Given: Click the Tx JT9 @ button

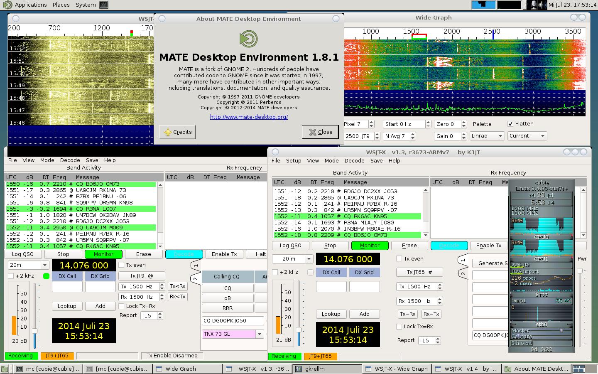Looking at the screenshot, I should (141, 276).
